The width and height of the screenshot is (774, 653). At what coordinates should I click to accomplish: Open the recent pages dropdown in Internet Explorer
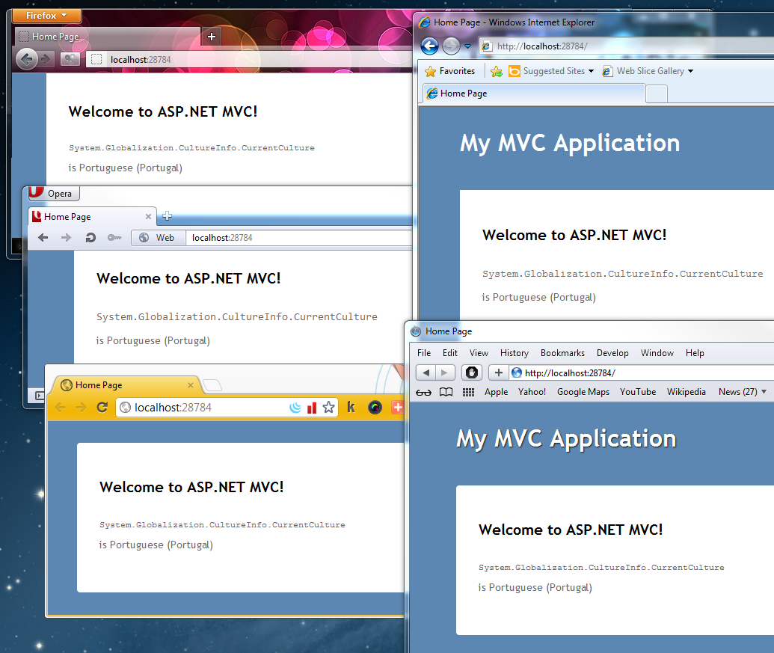tap(468, 46)
